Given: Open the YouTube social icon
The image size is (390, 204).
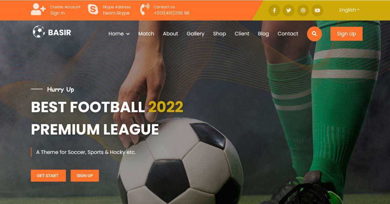Looking at the screenshot, I should point(317,10).
